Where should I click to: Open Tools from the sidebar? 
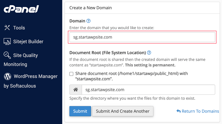(x=14, y=28)
